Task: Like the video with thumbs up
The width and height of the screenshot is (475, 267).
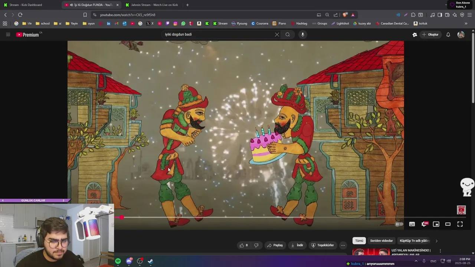Action: (244, 245)
